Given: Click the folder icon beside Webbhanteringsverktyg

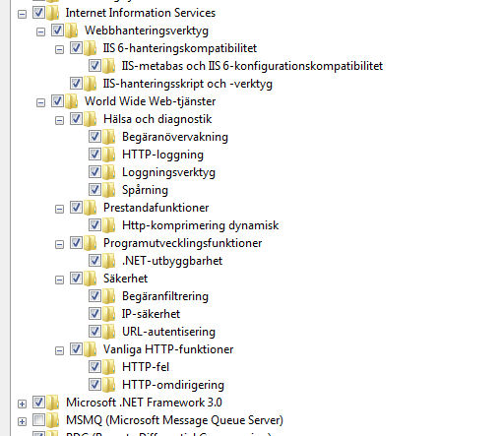Looking at the screenshot, I should click(71, 31).
